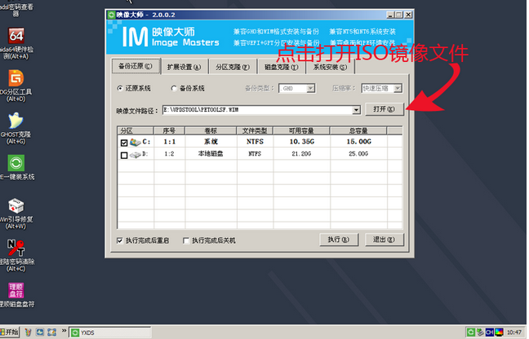Open the 开始 Start menu
The image size is (529, 339).
click(10, 332)
